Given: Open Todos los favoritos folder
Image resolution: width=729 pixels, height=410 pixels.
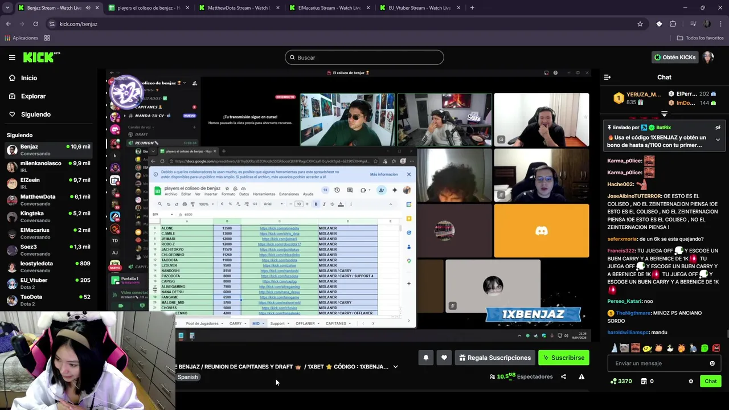Looking at the screenshot, I should pos(700,38).
